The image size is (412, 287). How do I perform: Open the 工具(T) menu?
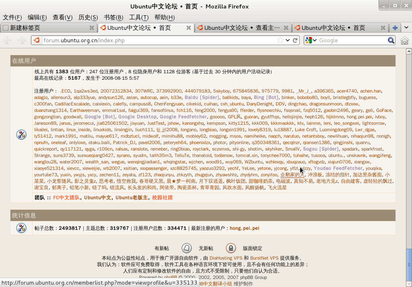click(x=139, y=17)
